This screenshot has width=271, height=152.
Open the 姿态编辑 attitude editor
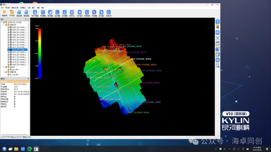coord(57,13)
